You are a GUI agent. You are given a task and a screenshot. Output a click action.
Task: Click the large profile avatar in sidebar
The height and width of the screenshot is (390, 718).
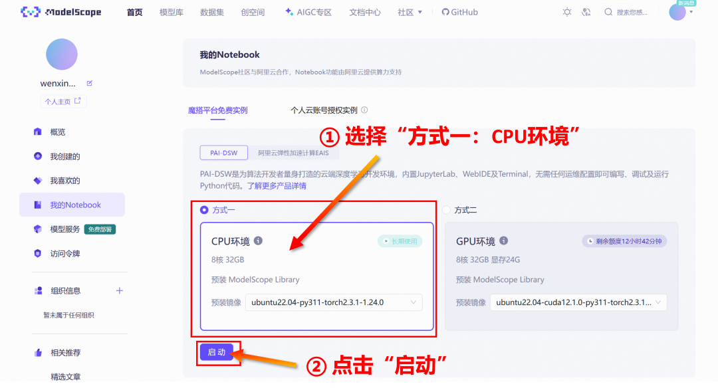click(62, 54)
